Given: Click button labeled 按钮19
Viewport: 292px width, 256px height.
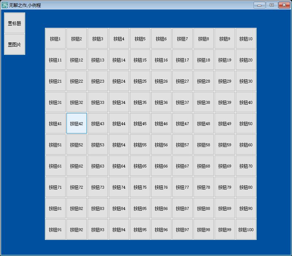Looking at the screenshot, I should (x=225, y=60).
